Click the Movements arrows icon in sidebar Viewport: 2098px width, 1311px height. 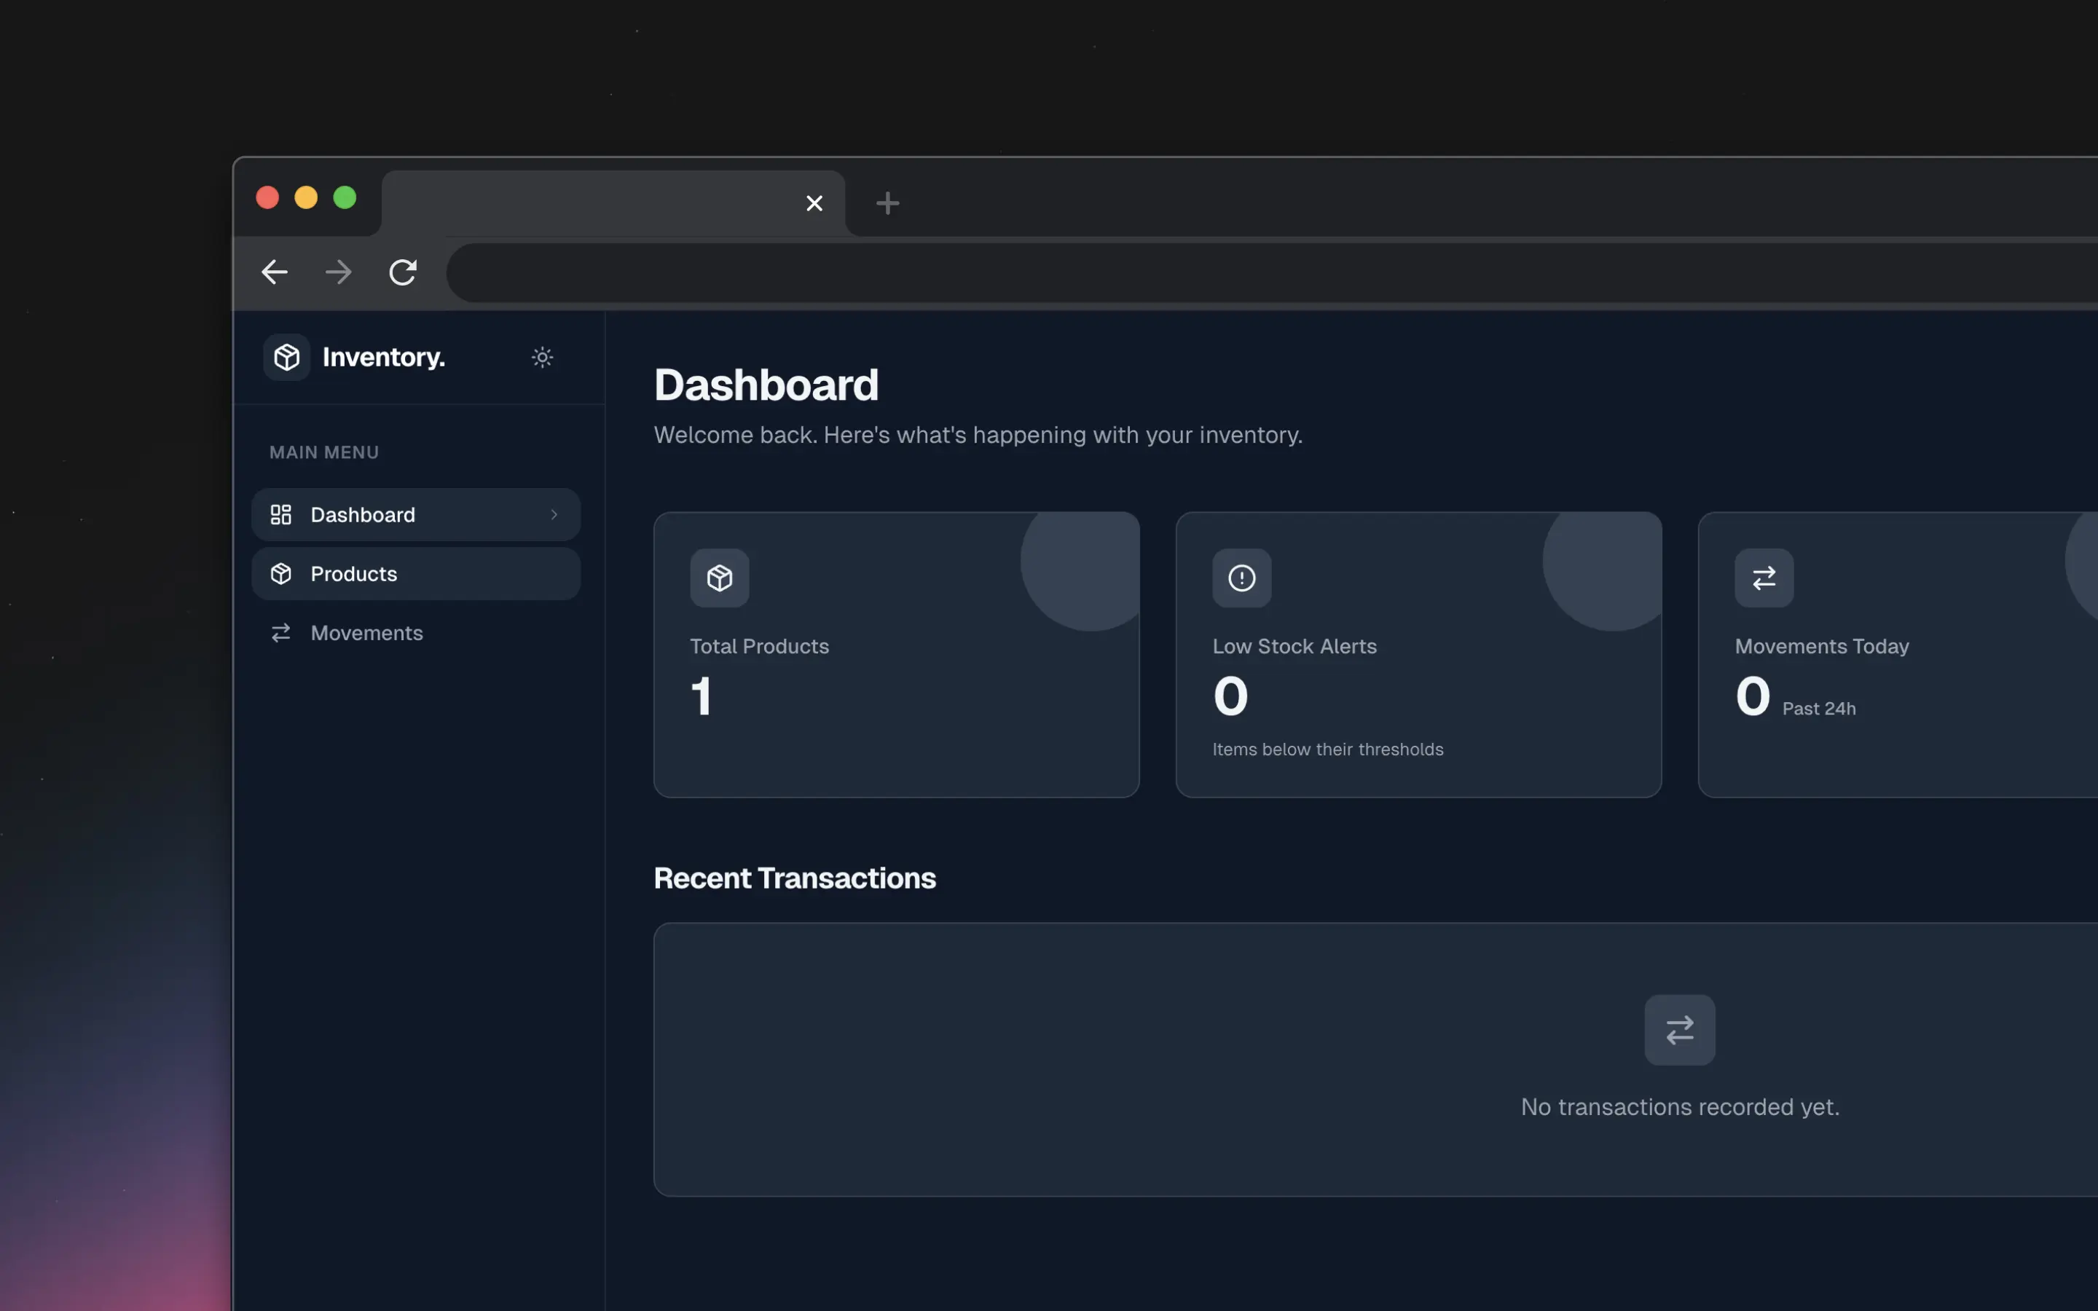click(x=281, y=633)
